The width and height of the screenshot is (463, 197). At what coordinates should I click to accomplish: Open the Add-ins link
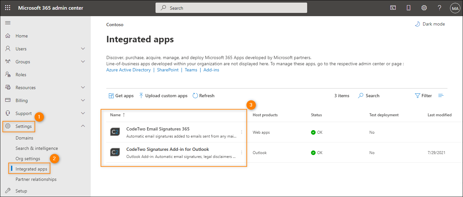(211, 69)
